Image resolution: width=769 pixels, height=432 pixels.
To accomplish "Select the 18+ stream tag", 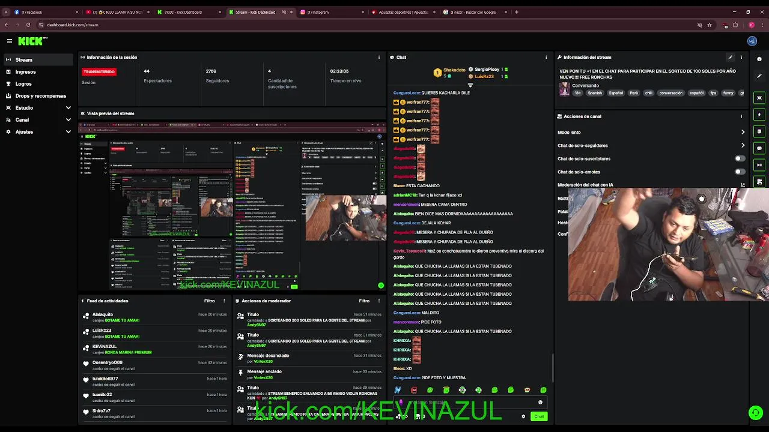I will [578, 93].
